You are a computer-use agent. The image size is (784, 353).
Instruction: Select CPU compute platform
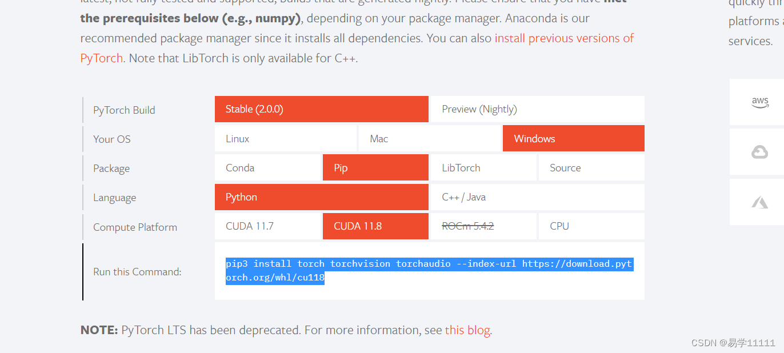coord(591,226)
